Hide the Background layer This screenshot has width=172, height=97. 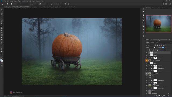[x=147, y=93]
